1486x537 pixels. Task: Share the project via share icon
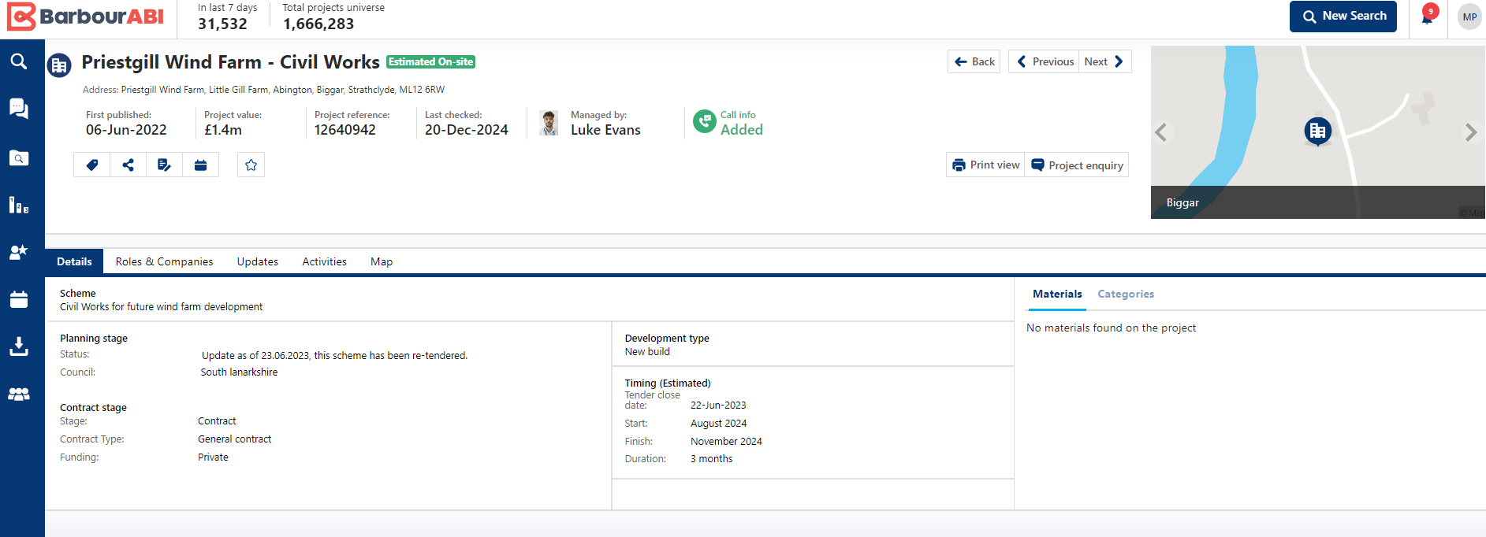coord(128,165)
